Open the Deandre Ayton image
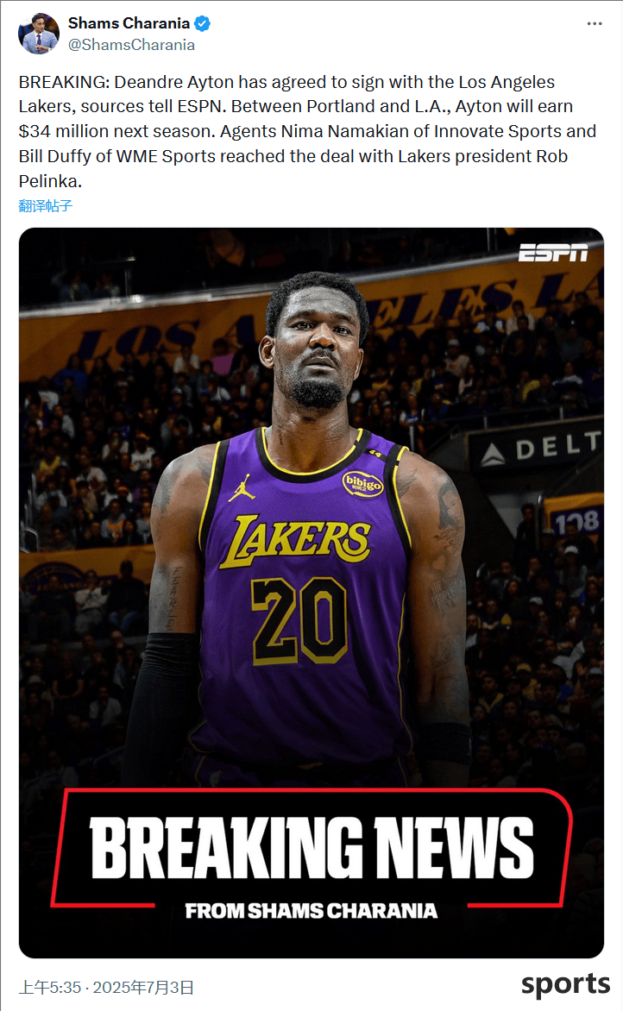The height and width of the screenshot is (1011, 623). (x=311, y=593)
